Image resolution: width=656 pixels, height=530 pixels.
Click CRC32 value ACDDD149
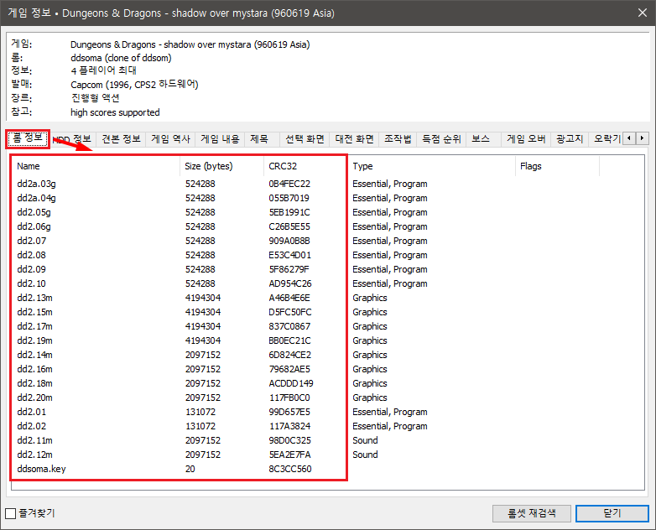291,383
